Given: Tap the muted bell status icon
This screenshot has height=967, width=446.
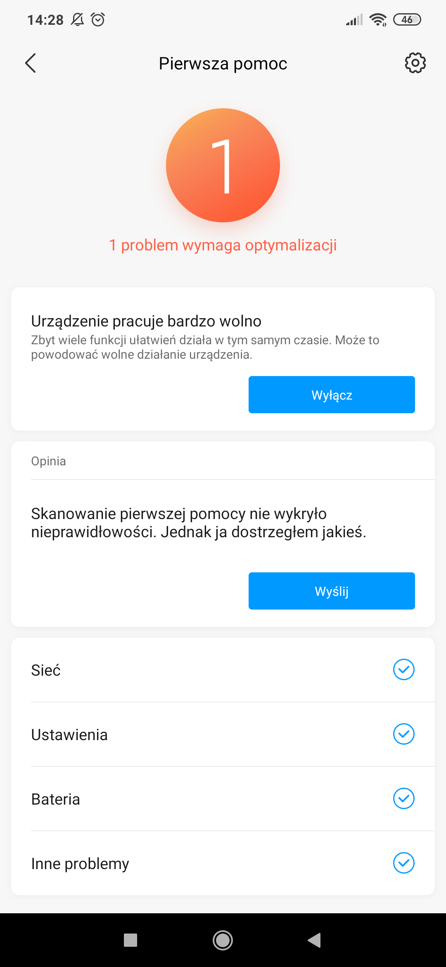Looking at the screenshot, I should [x=77, y=19].
